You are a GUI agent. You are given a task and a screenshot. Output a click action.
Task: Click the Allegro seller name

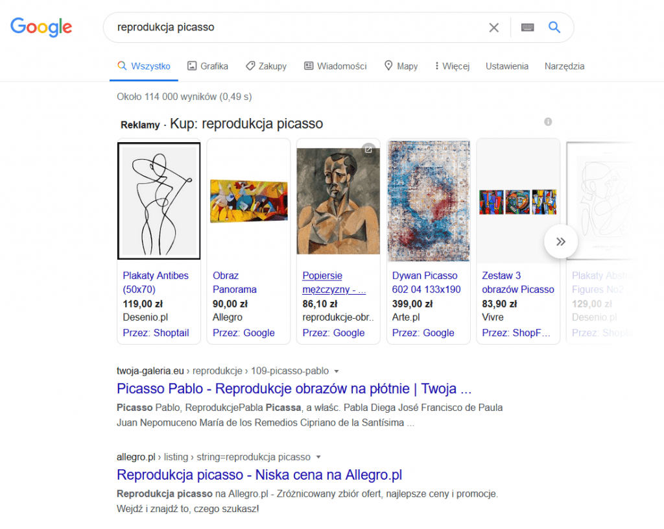point(228,317)
